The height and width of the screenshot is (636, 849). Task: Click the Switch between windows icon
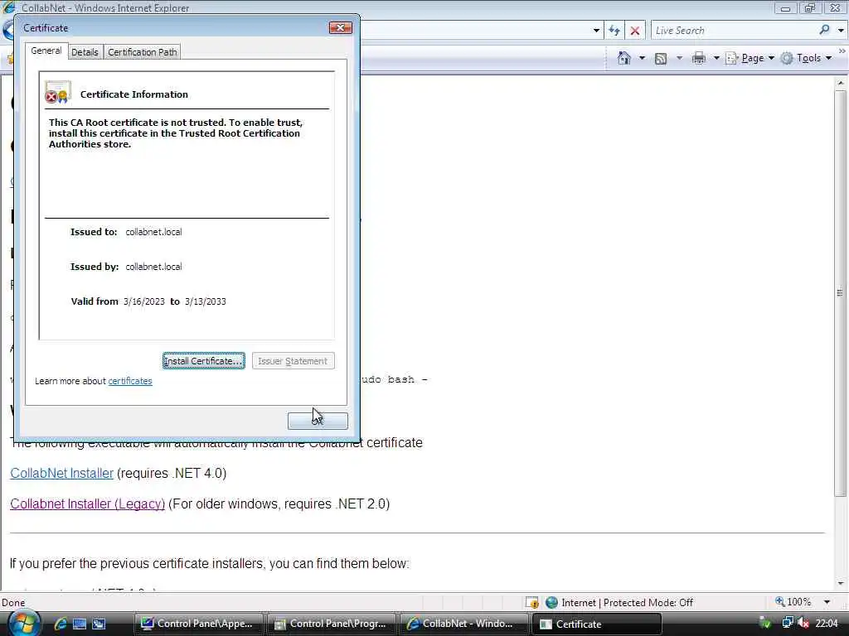99,624
